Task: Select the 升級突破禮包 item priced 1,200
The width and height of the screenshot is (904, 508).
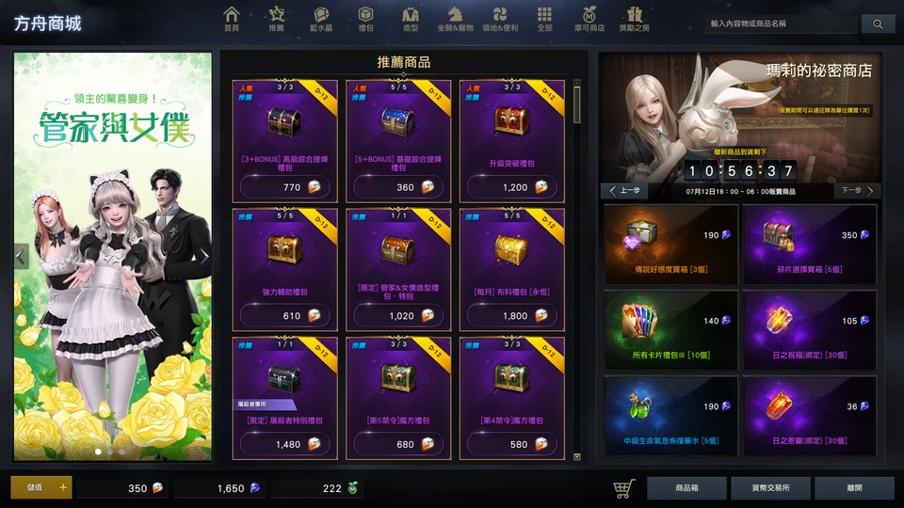Action: (x=512, y=142)
